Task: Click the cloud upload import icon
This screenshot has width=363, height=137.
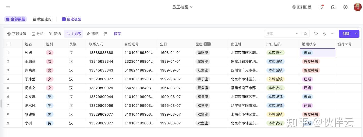Action: tap(316, 34)
